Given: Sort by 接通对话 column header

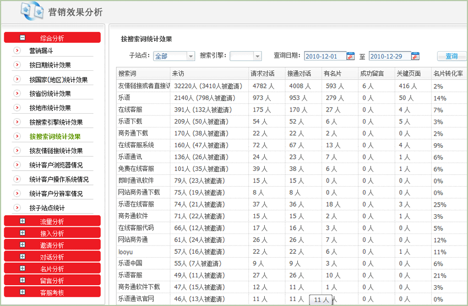Looking at the screenshot, I should pos(303,74).
